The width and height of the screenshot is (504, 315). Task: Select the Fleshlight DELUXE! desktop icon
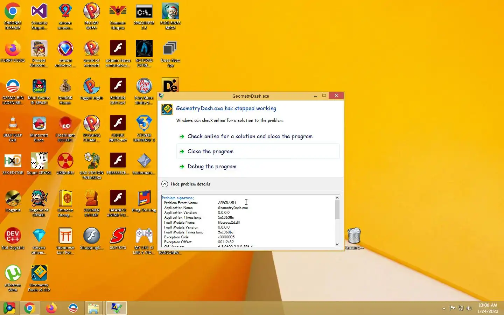tap(65, 128)
